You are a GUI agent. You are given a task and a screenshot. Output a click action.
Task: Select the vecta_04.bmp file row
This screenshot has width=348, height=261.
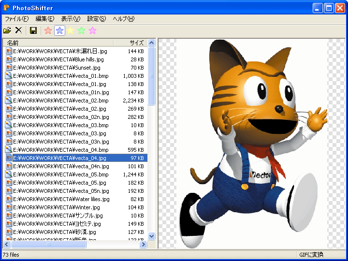click(75, 150)
